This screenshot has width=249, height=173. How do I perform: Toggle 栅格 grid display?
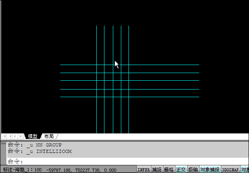169,170
